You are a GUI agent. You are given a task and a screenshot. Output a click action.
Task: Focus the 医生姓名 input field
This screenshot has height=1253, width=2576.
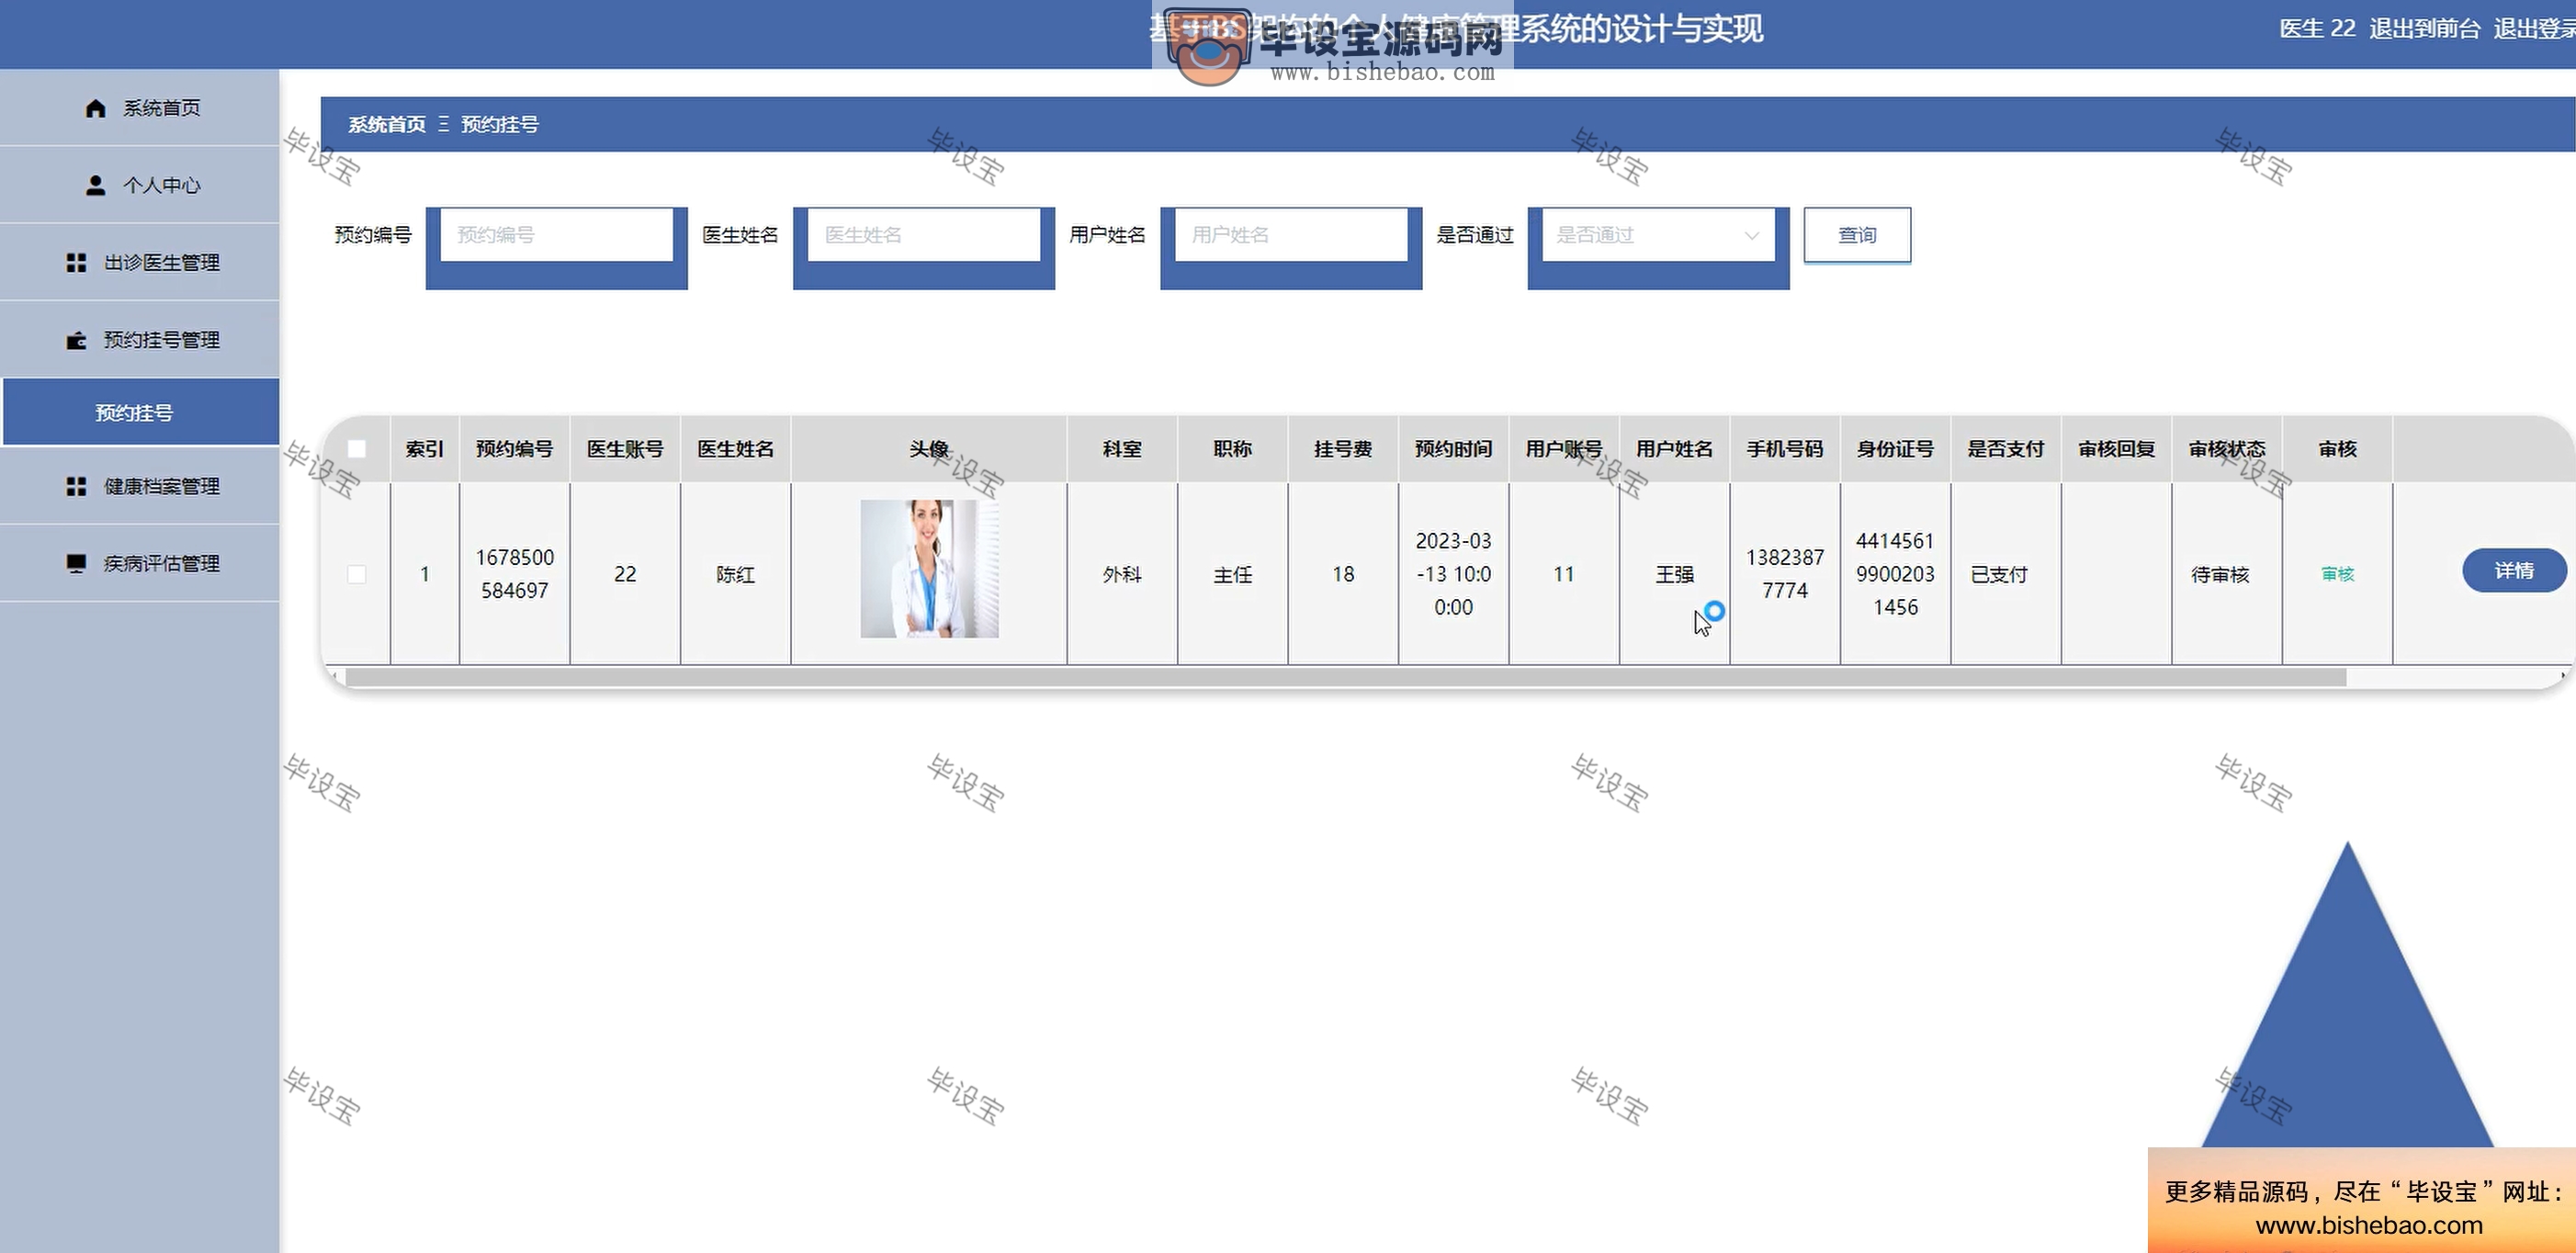pos(924,235)
